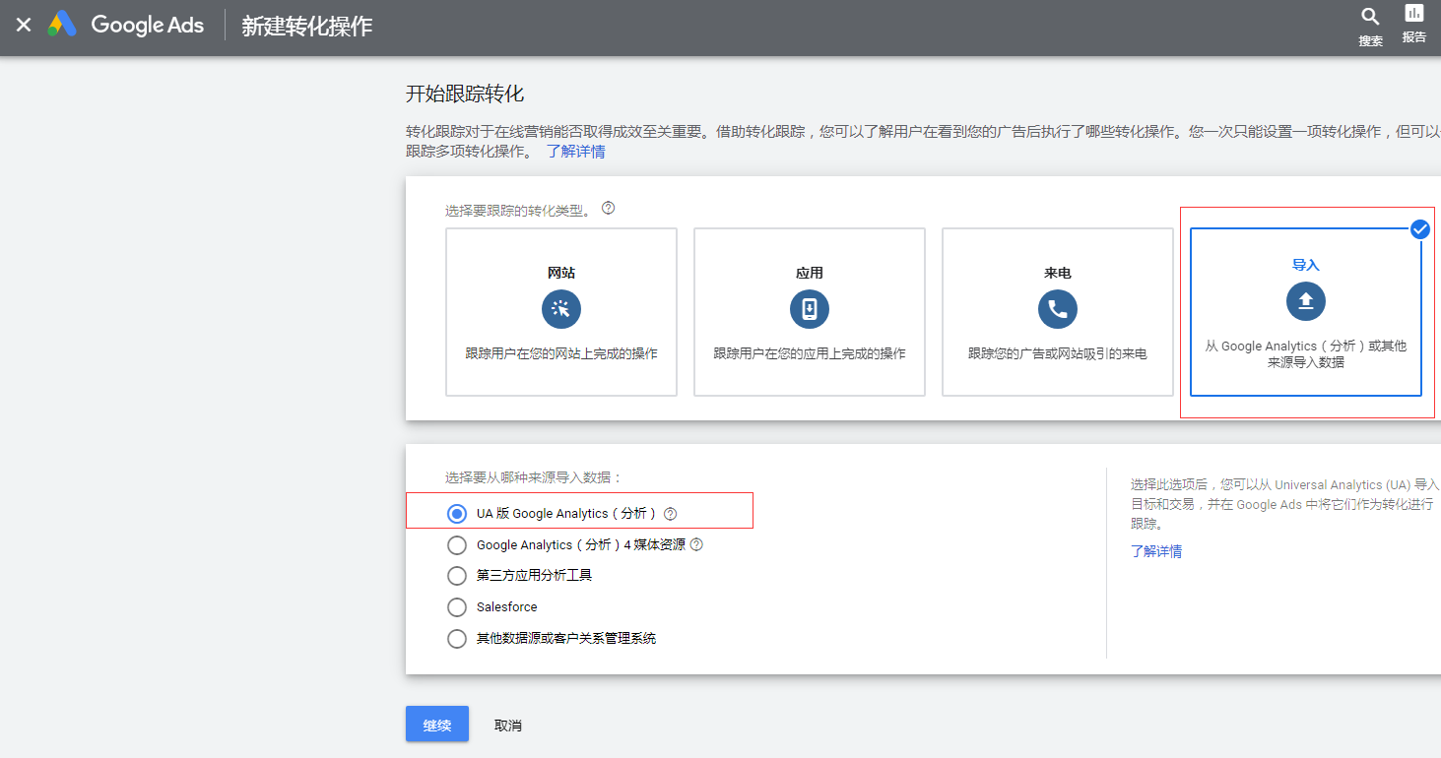Click 跟踪用户在您的网站上完成的操作 description

tap(561, 353)
